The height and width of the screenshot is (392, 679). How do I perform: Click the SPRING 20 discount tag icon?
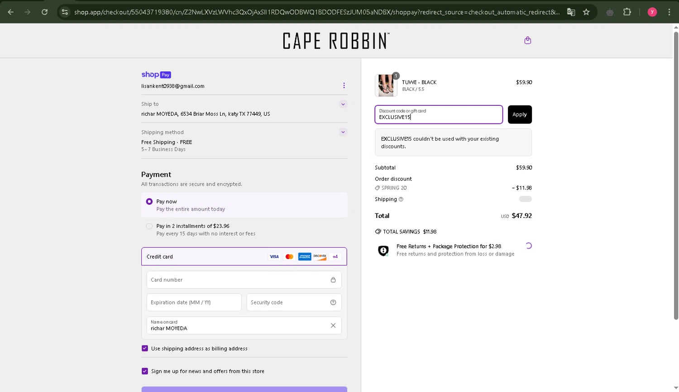(x=378, y=188)
